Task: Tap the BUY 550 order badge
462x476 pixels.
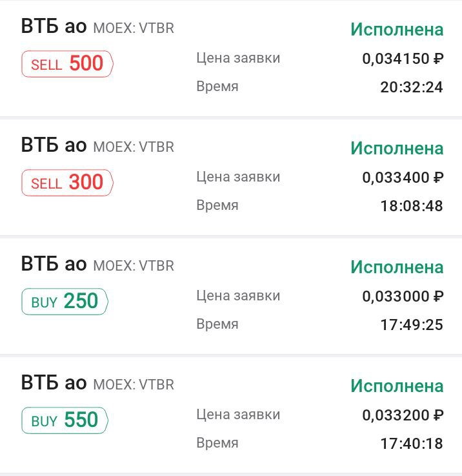Action: pyautogui.click(x=65, y=420)
